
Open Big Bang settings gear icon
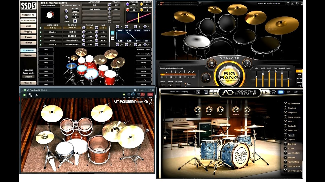(x=200, y=3)
